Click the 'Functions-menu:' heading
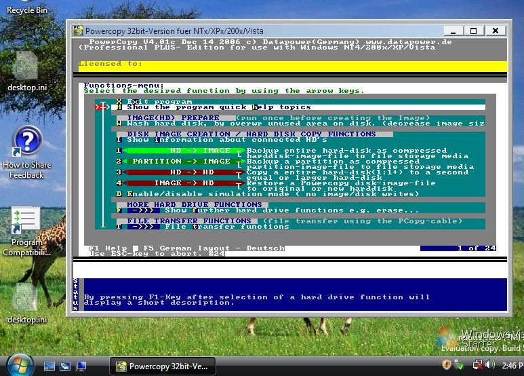524x376 pixels. [123, 86]
